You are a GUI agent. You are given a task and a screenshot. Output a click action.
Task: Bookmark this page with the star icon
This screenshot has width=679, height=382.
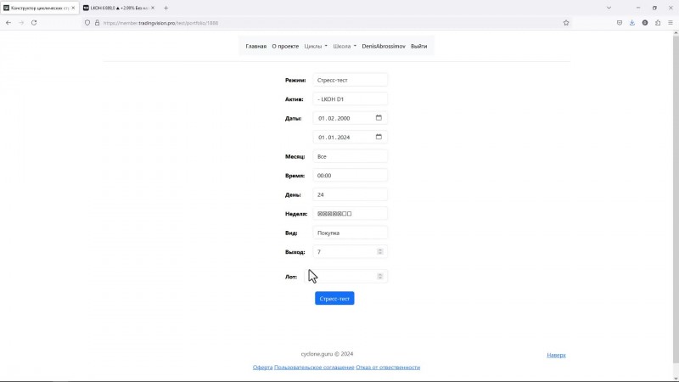click(x=566, y=23)
